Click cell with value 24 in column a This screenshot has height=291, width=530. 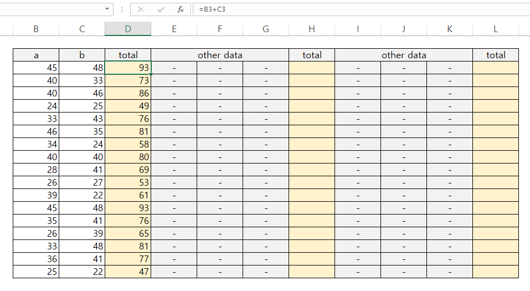point(36,106)
